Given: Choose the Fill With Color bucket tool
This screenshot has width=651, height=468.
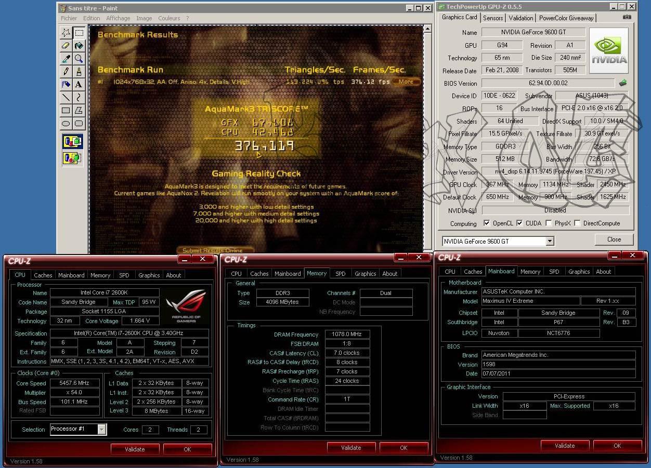Looking at the screenshot, I should [79, 45].
